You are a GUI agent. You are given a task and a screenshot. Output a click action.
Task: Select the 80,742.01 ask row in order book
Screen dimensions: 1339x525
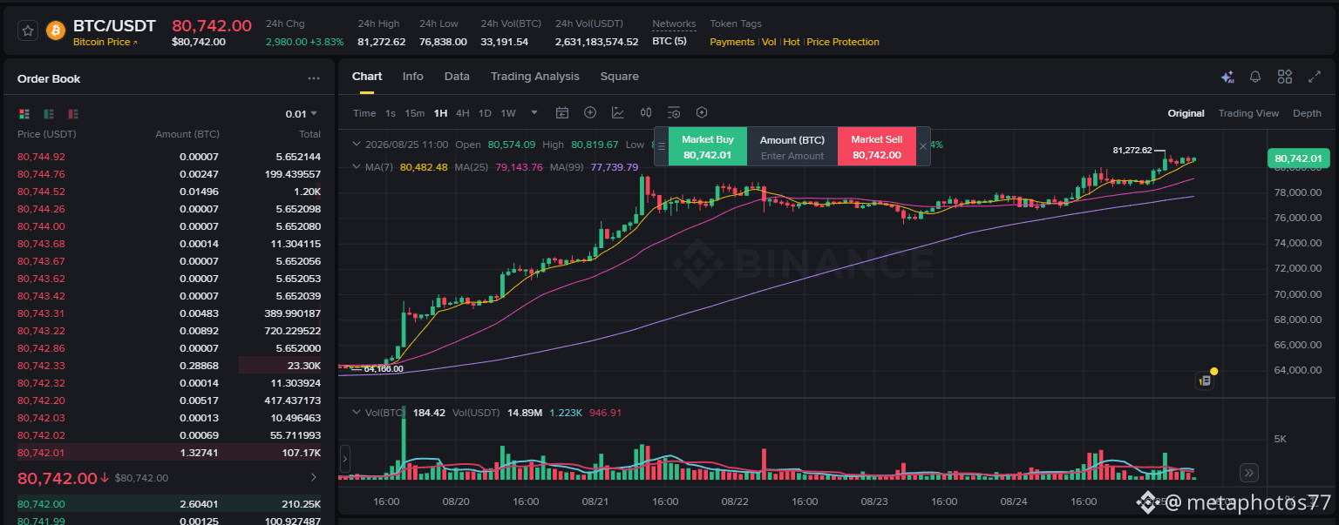coord(169,453)
